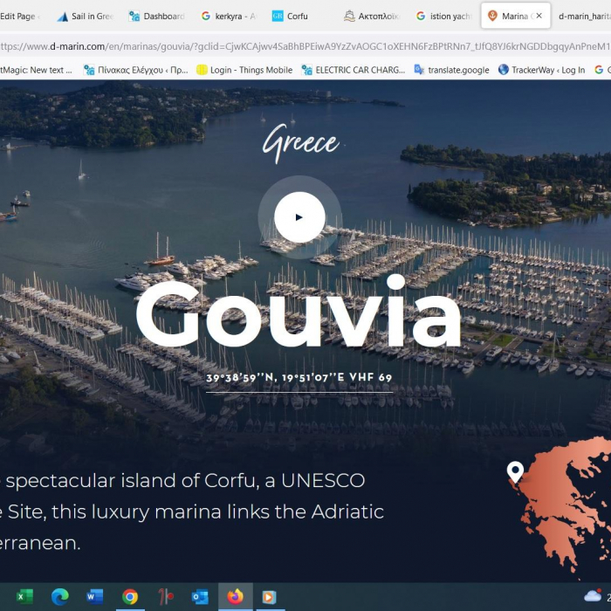This screenshot has height=611, width=611.
Task: Open the Login - Things Mobile bookmark
Action: tap(244, 70)
